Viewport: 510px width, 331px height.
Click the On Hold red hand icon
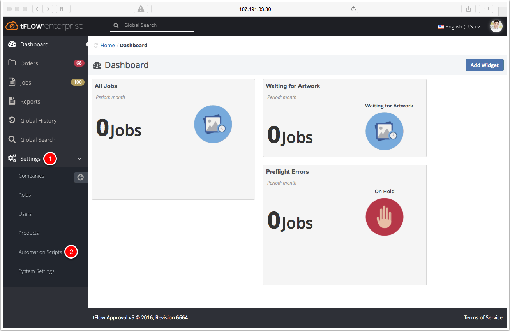[385, 217]
